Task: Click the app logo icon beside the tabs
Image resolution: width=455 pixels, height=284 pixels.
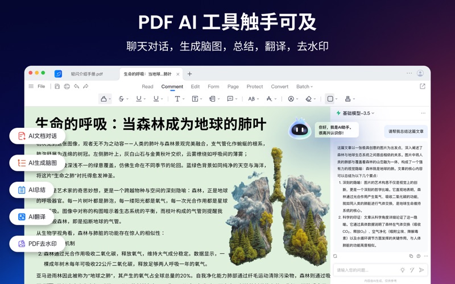Action: (x=58, y=74)
